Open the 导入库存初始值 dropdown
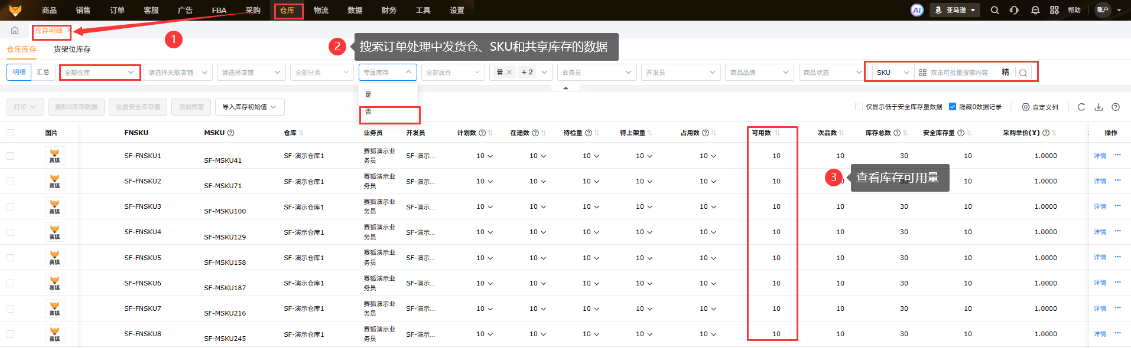The height and width of the screenshot is (348, 1131). (x=249, y=107)
